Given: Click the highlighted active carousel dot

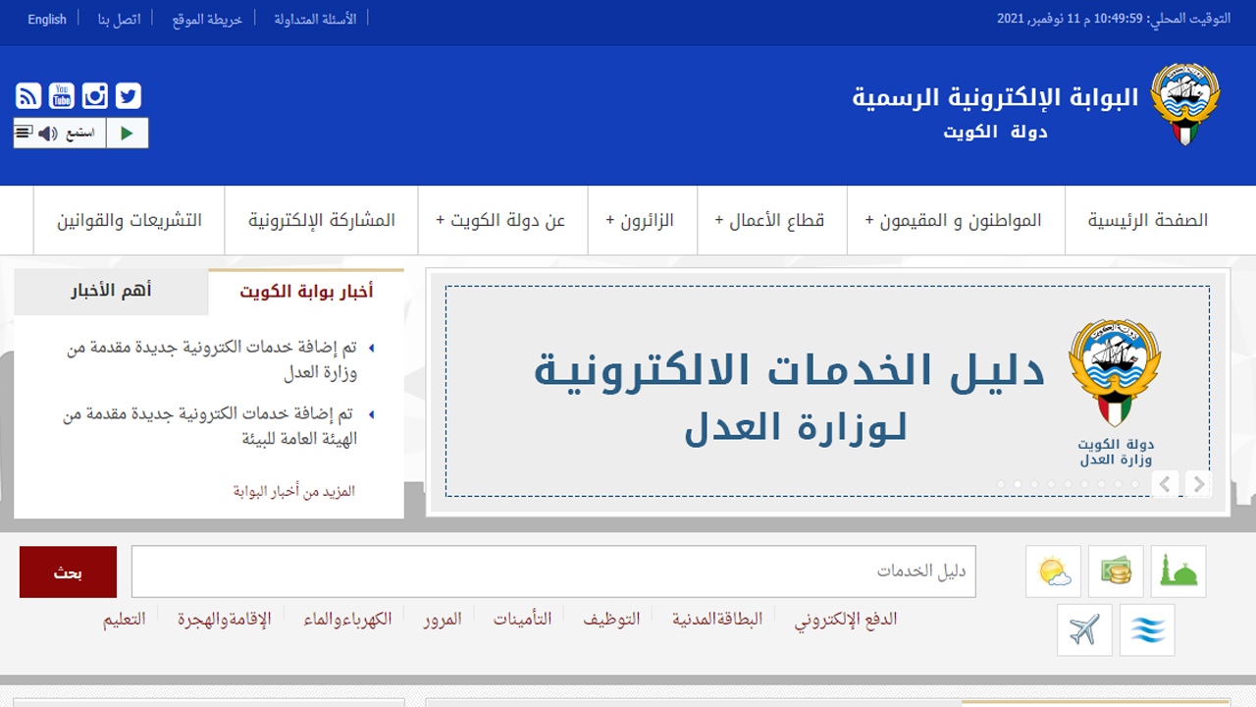Looking at the screenshot, I should pos(1018,484).
